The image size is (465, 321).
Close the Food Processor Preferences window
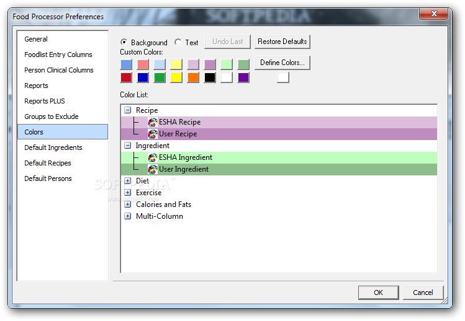tap(433, 14)
